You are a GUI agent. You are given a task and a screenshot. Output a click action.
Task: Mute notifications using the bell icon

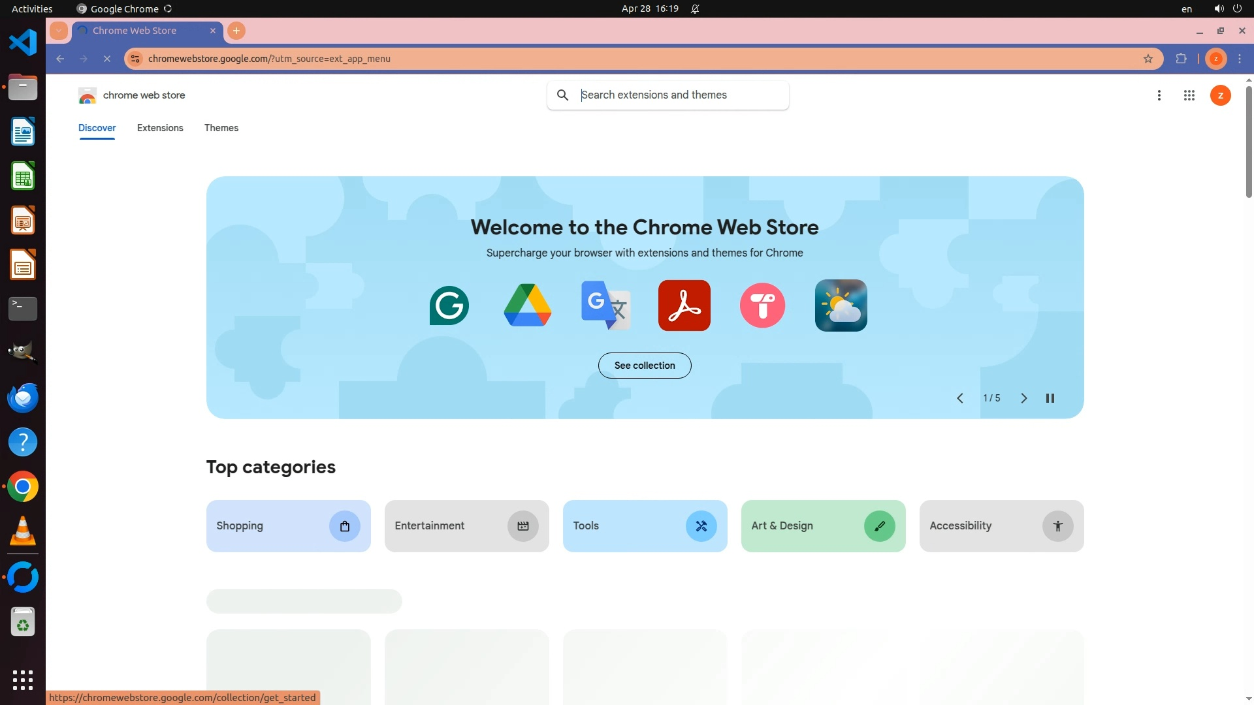(696, 9)
